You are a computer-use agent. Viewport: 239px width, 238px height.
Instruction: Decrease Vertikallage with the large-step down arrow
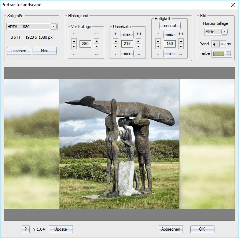pyautogui.click(x=96, y=46)
